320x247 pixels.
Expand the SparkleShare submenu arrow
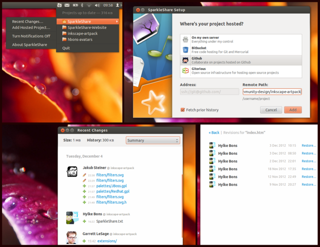(117, 21)
